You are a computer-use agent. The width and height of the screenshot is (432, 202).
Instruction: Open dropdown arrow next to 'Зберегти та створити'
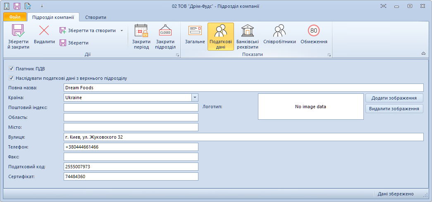point(122,30)
